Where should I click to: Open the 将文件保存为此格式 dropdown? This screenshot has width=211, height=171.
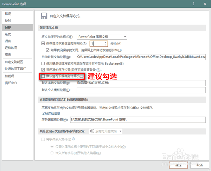pyautogui.click(x=102, y=37)
